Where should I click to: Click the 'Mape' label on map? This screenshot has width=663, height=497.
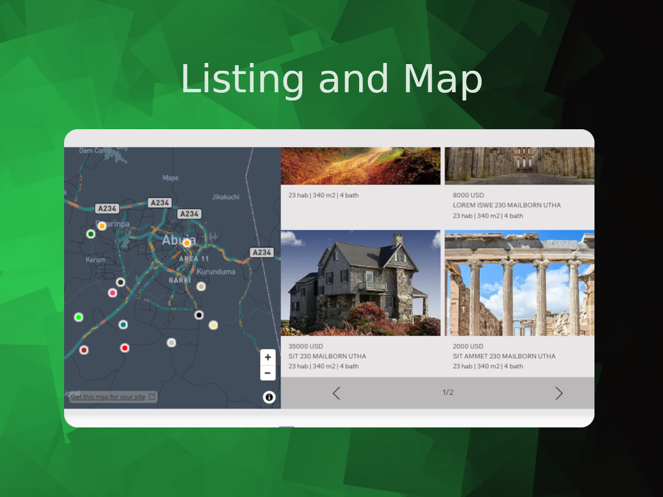(x=171, y=178)
